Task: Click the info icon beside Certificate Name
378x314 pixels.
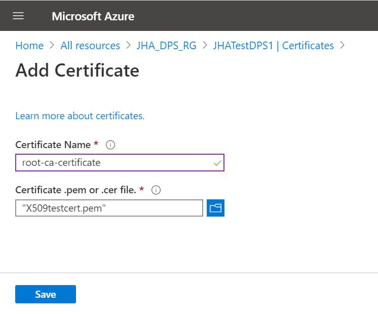Action: point(110,145)
